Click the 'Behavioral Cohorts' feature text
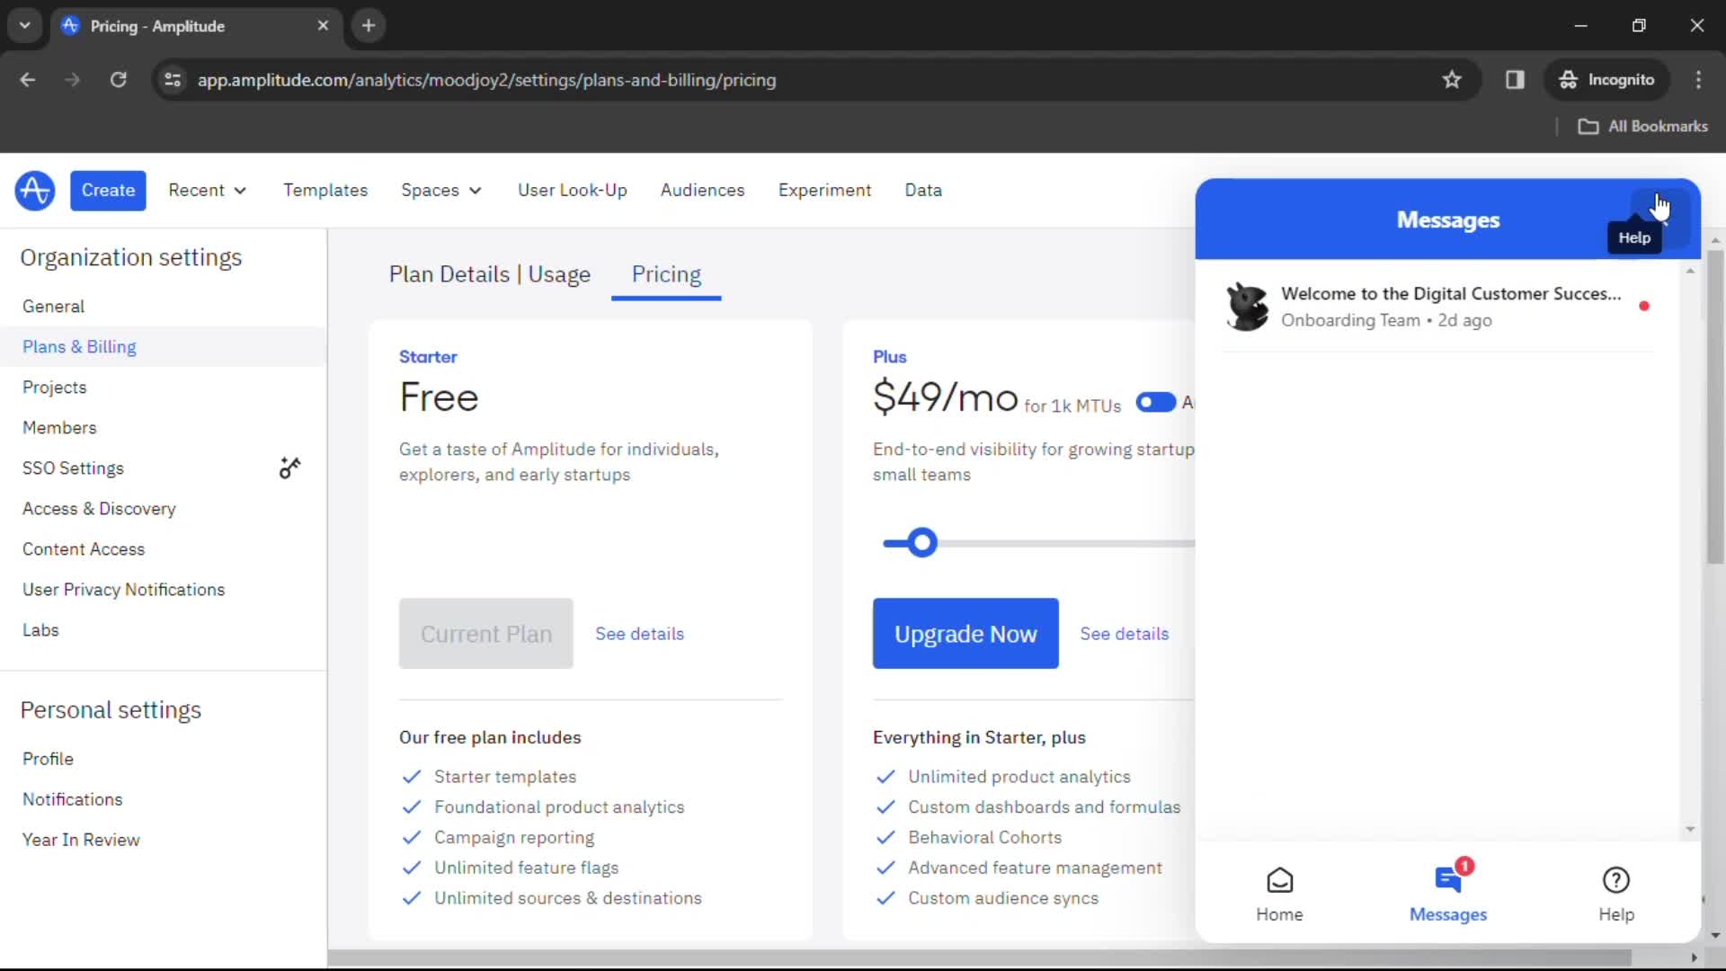1726x971 pixels. [984, 837]
